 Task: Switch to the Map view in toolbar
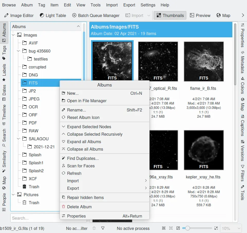coord(223,15)
